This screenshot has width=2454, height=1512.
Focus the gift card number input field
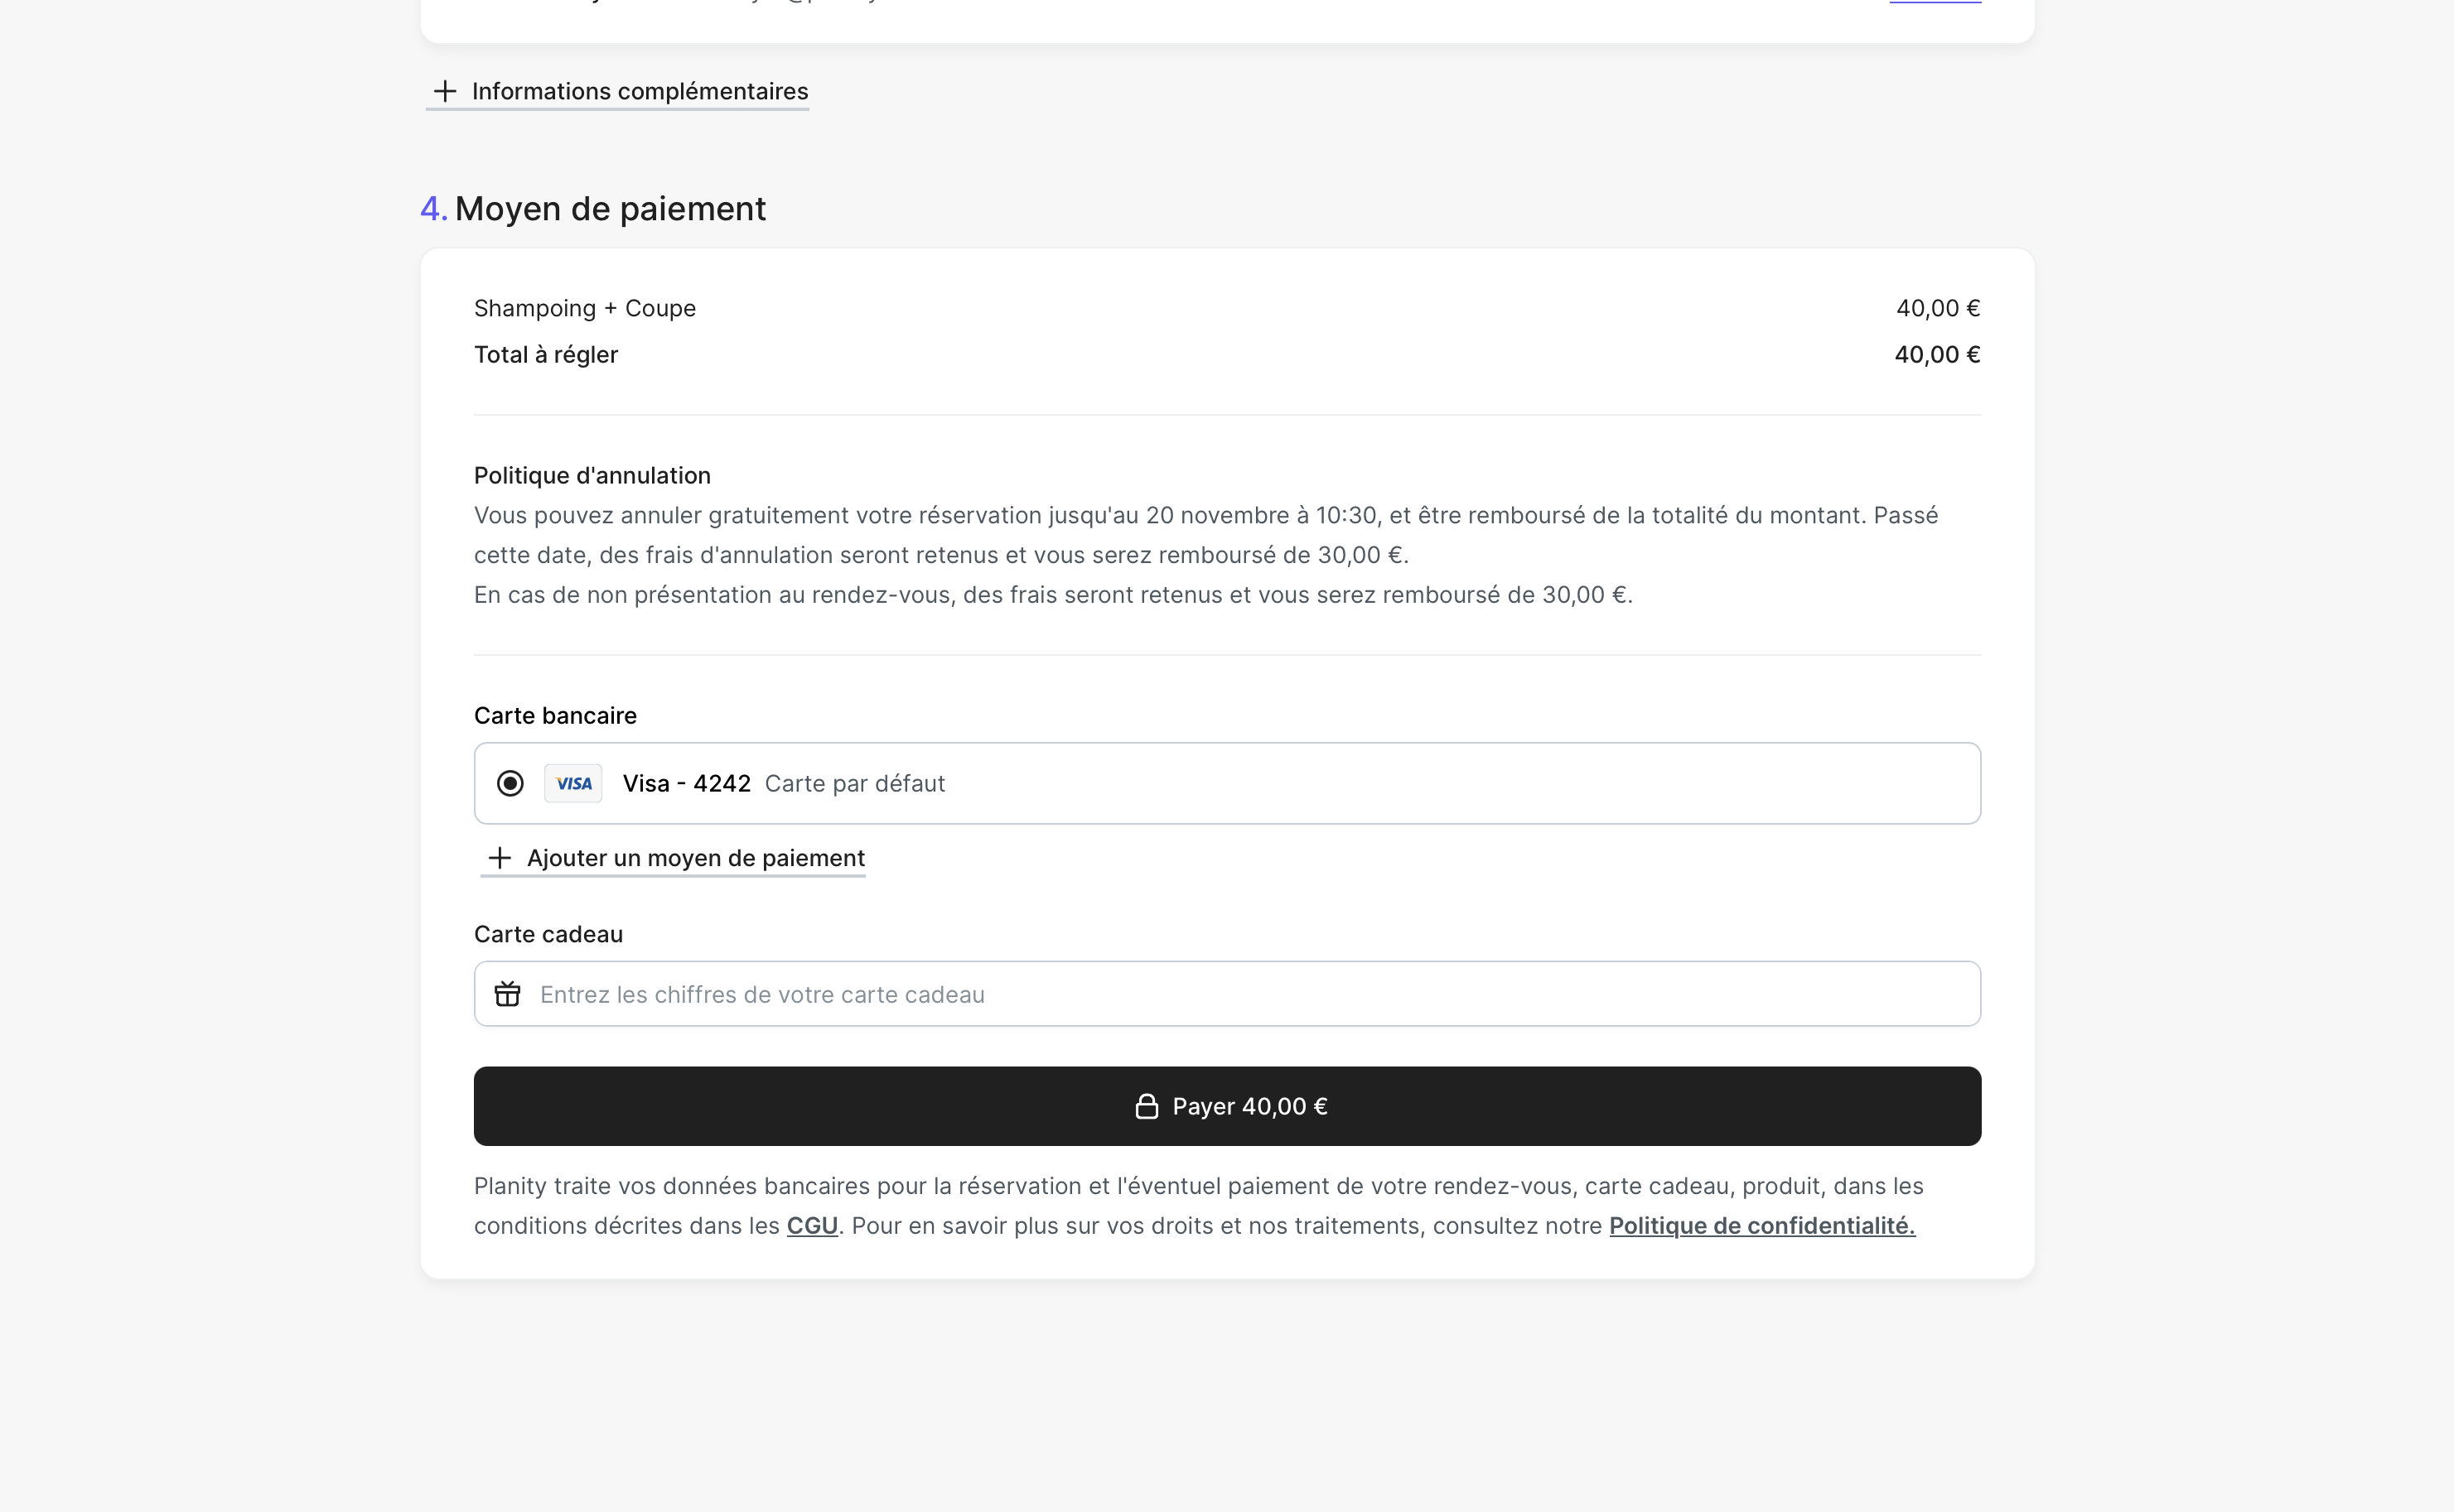(1200, 994)
